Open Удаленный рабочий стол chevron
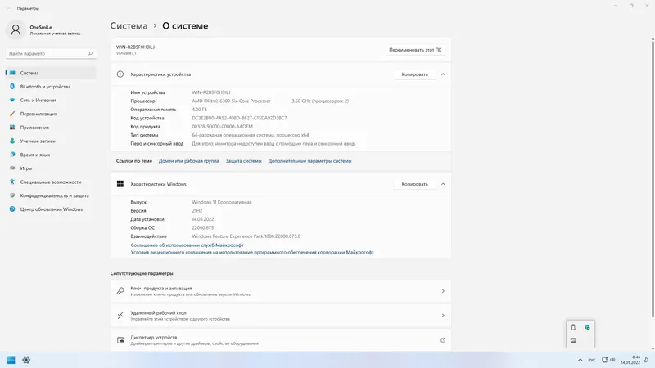The width and height of the screenshot is (655, 368). pos(443,316)
